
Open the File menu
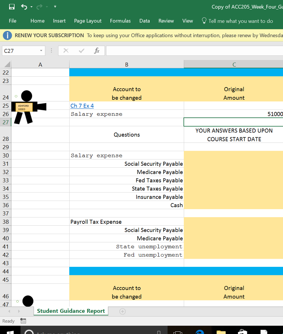[12, 21]
